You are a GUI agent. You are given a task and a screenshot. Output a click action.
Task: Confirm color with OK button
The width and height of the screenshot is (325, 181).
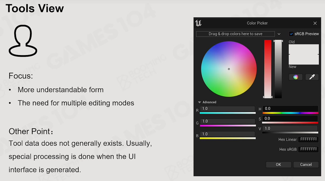tap(278, 164)
